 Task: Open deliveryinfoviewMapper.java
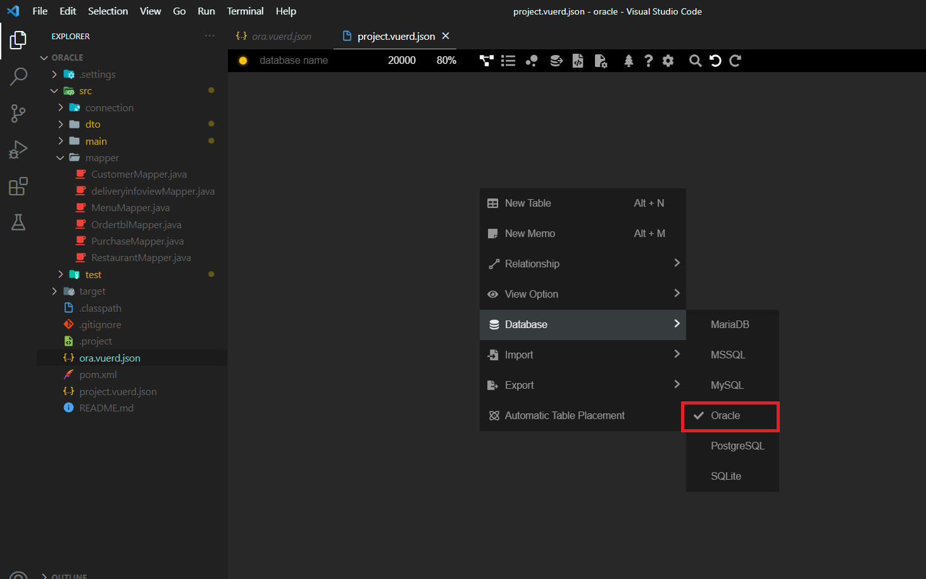pyautogui.click(x=132, y=192)
